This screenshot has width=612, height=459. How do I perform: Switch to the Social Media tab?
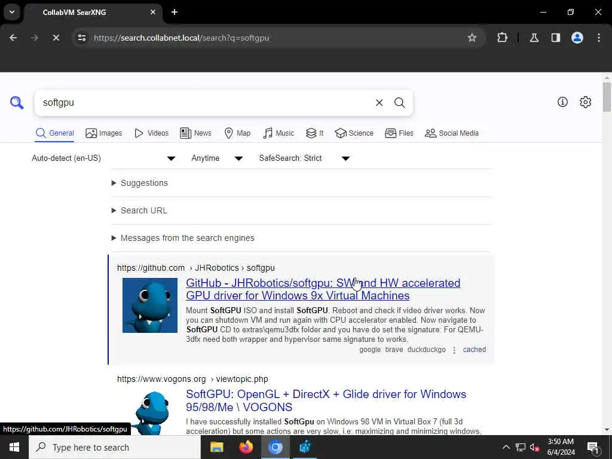pos(452,133)
